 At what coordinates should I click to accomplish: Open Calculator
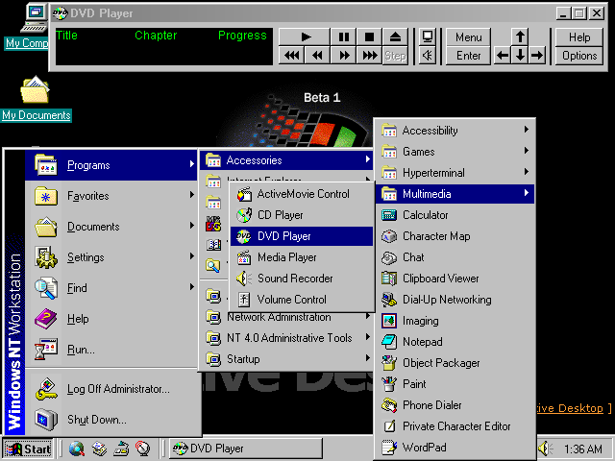tap(455, 215)
